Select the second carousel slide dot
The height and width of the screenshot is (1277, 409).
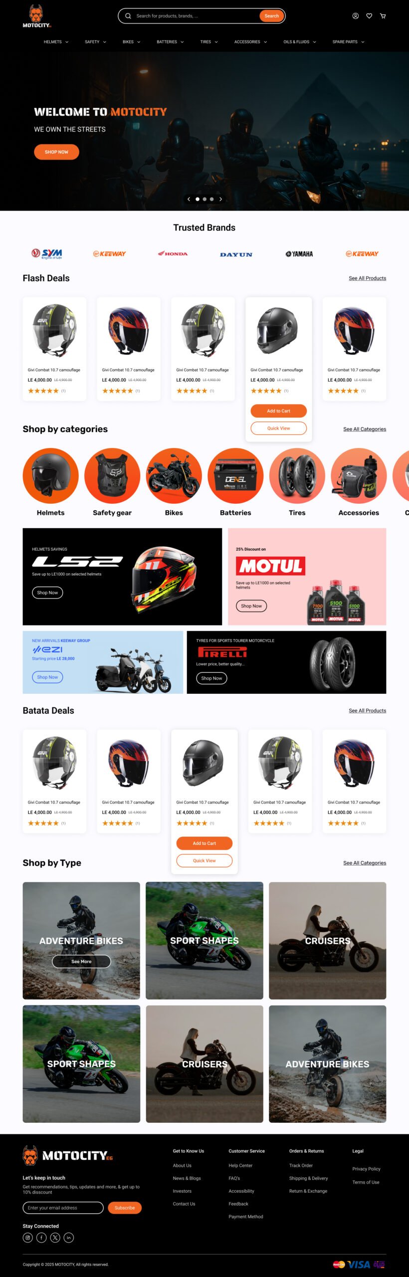(x=204, y=199)
